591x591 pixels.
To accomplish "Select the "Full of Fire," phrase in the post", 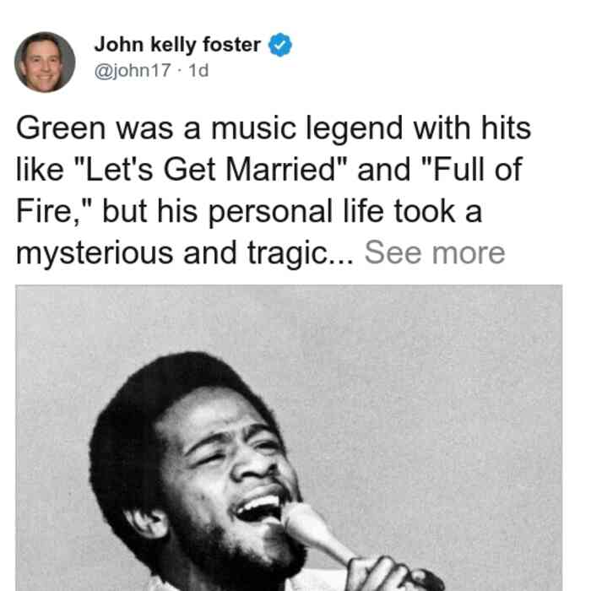I will pyautogui.click(x=268, y=190).
